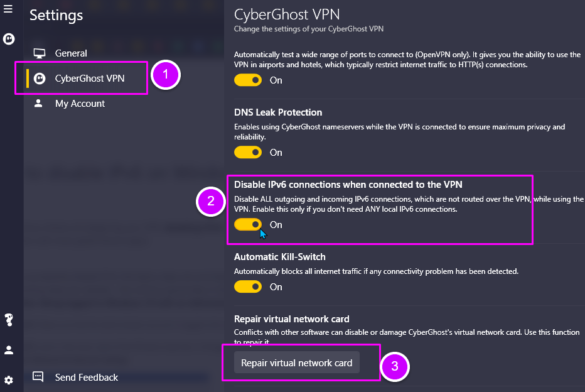The height and width of the screenshot is (392, 585).
Task: Click the numbered badge 2 annotation
Action: tap(211, 202)
